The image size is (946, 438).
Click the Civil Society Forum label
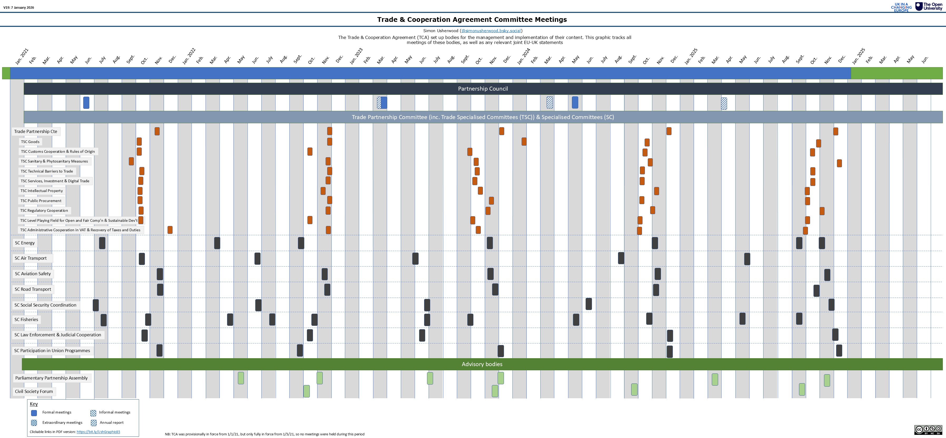click(34, 391)
